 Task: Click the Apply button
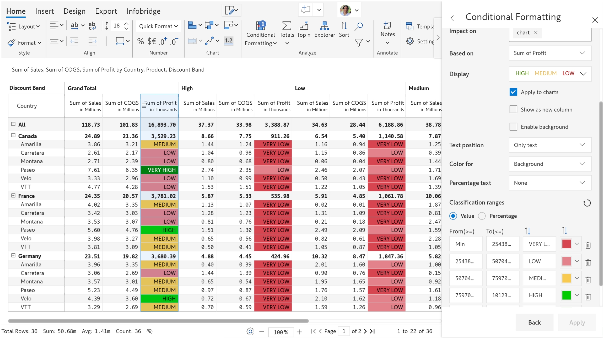click(577, 322)
